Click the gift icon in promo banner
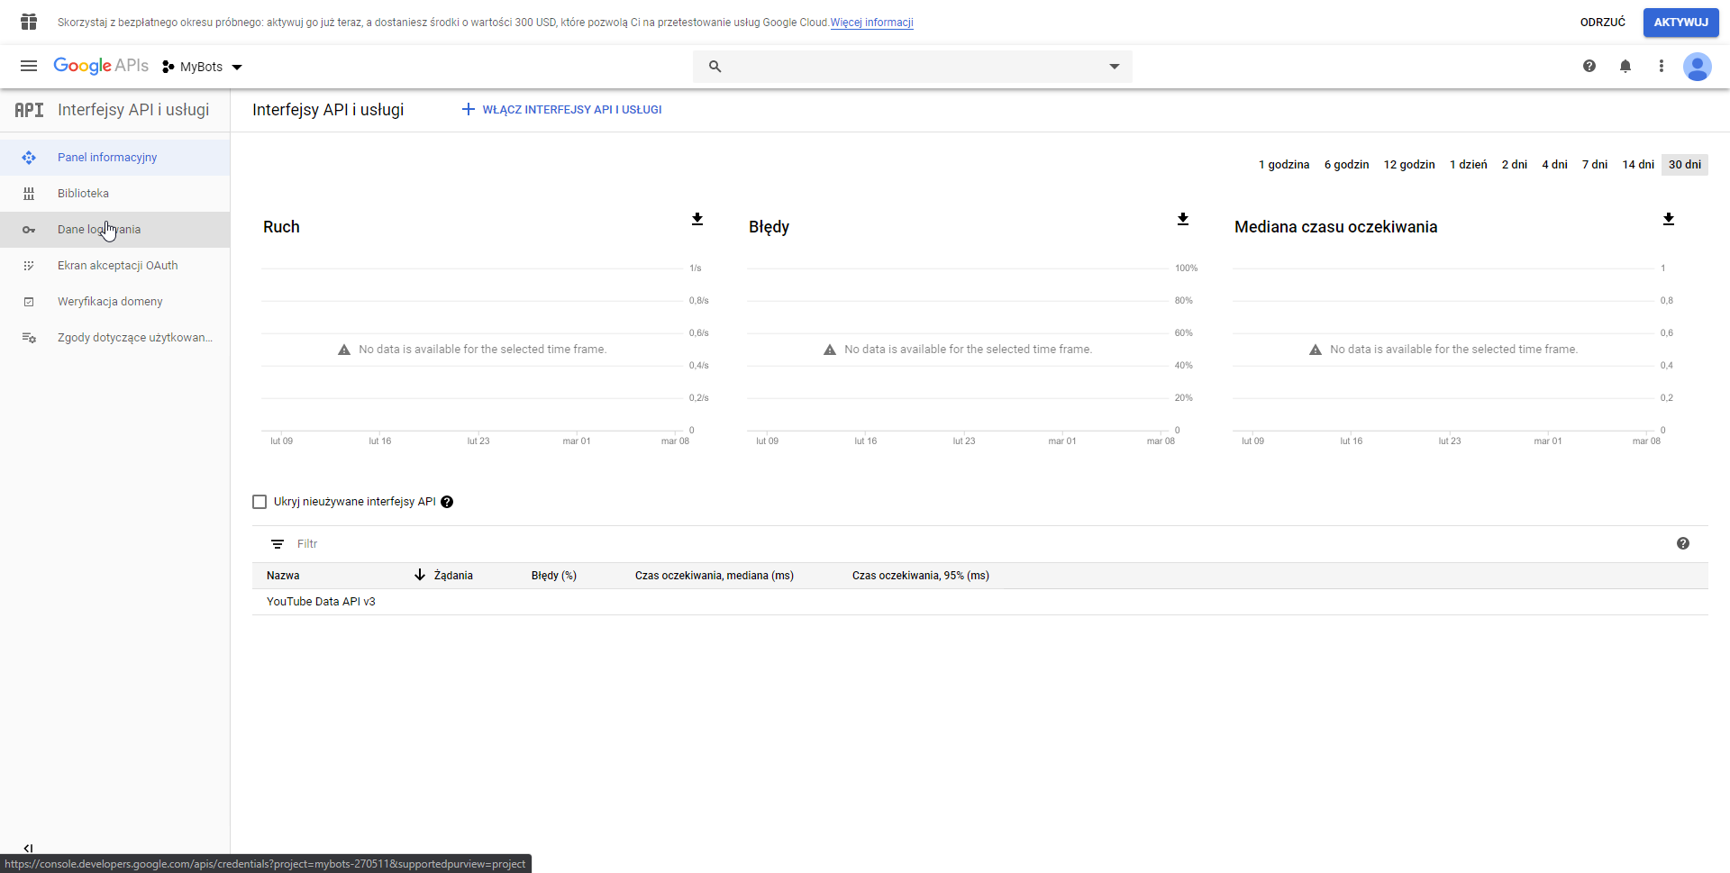 29,22
